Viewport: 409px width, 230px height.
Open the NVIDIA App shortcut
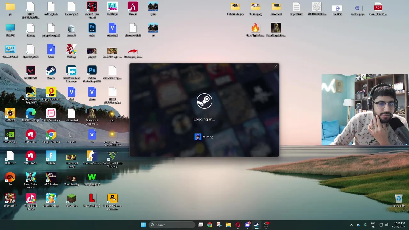click(x=10, y=136)
